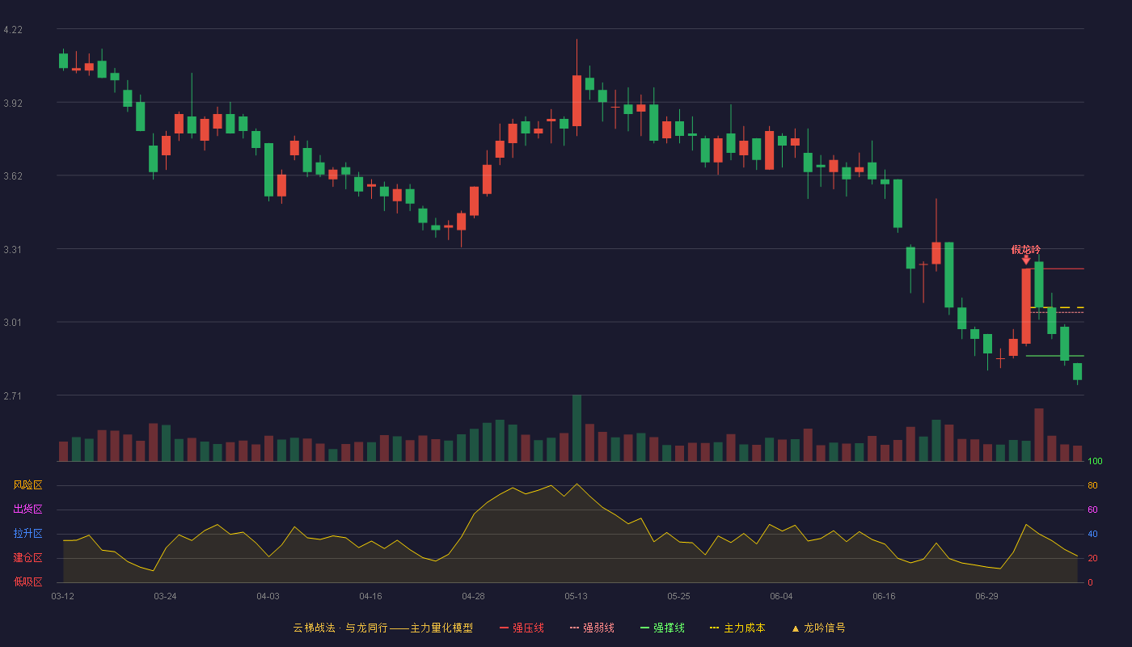
Task: Click the 04-28 date label
Action: click(473, 596)
